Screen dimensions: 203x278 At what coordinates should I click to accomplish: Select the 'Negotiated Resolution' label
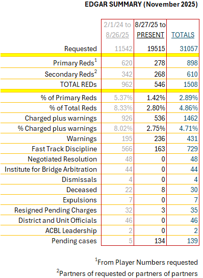coord(62,159)
